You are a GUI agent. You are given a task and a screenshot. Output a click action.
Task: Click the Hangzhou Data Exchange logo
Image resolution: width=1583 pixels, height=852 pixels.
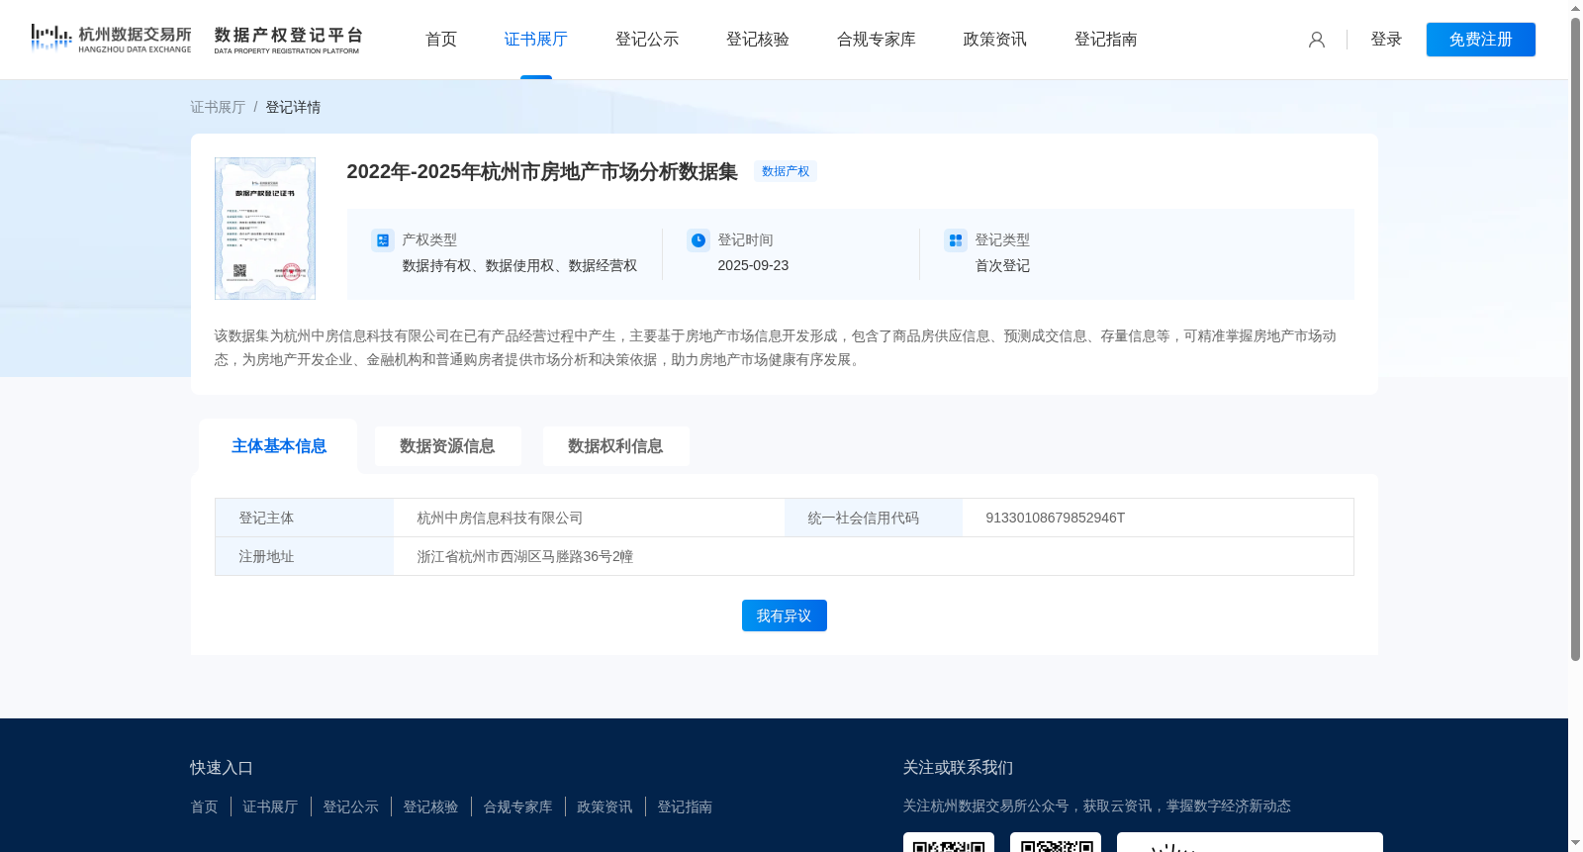click(x=111, y=39)
